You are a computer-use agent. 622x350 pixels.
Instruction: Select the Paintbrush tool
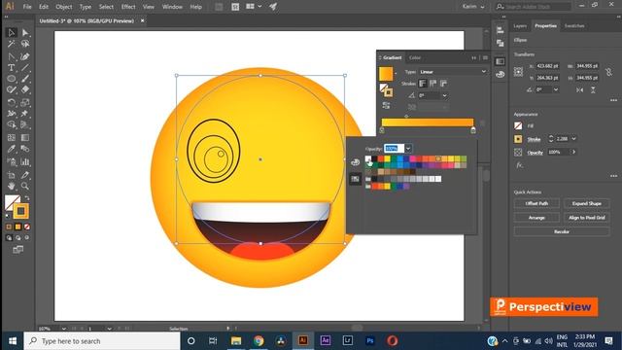pyautogui.click(x=25, y=79)
